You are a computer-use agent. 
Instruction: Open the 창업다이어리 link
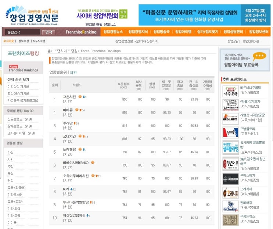(x=251, y=41)
